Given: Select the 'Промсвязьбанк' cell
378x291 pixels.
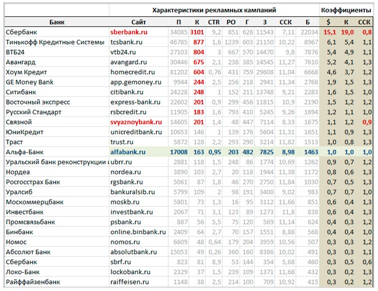Looking at the screenshot, I should click(x=57, y=222).
